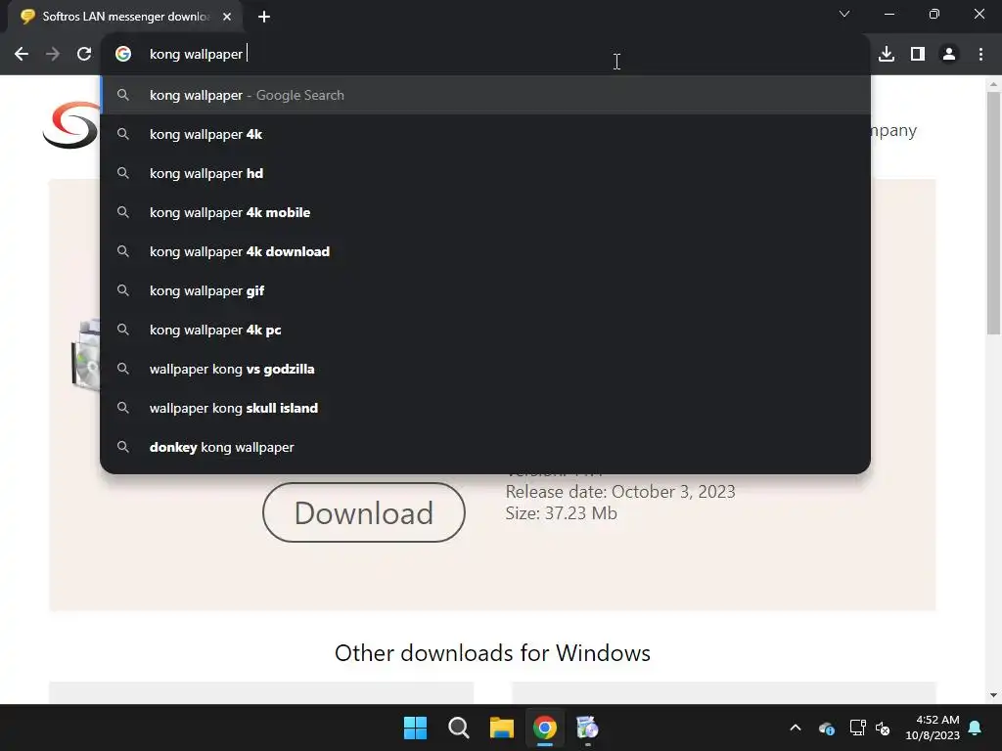Click the cloud status tray icon
The width and height of the screenshot is (1002, 751).
pos(826,728)
